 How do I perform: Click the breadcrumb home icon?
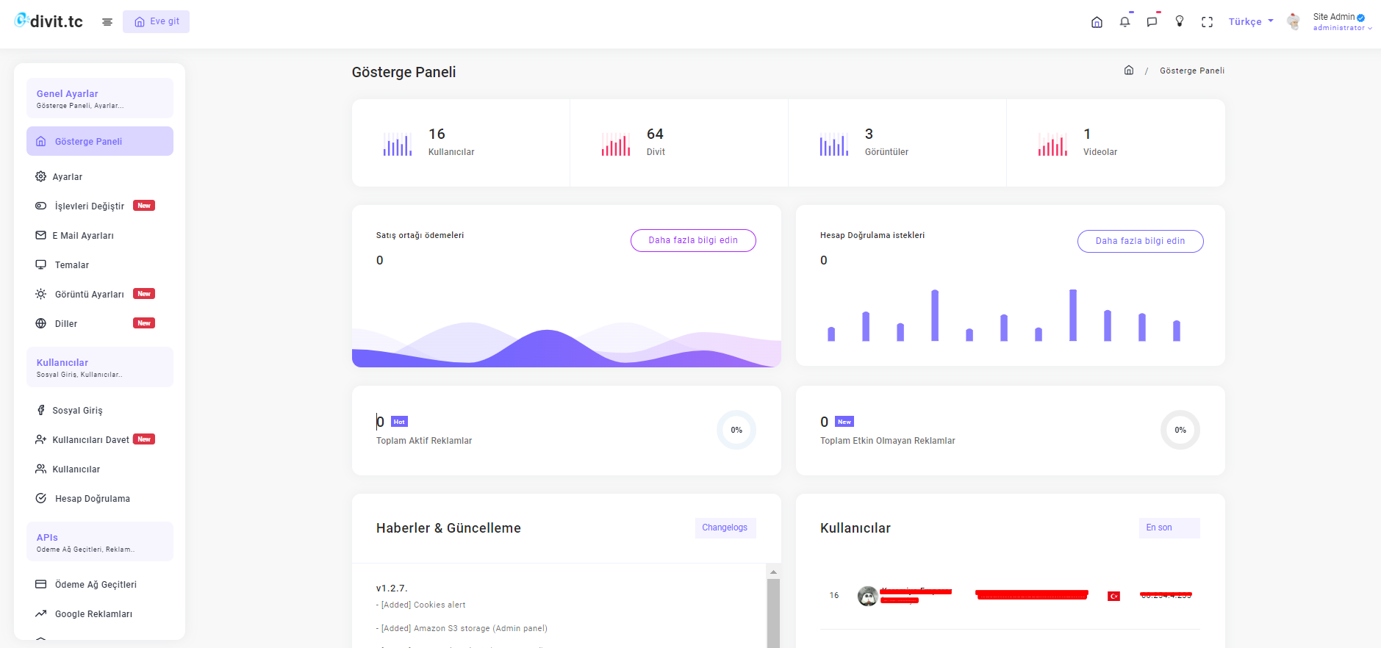[1129, 71]
